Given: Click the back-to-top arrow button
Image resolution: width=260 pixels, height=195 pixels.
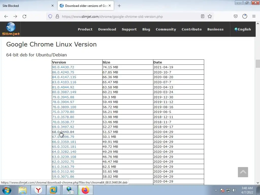Looking at the screenshot, I should click(x=243, y=172).
